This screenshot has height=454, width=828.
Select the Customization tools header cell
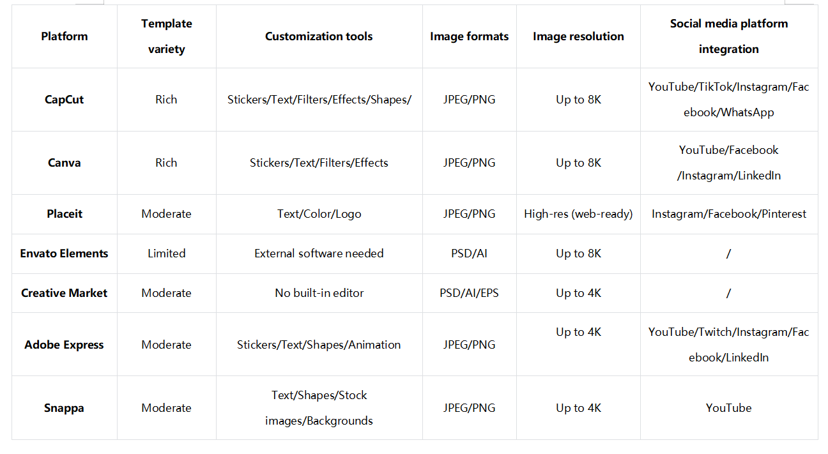coord(319,36)
